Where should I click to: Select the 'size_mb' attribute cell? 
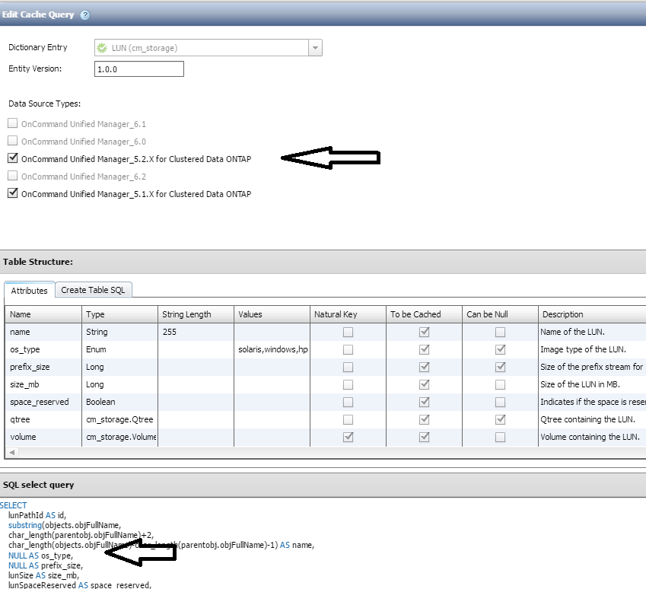click(43, 384)
